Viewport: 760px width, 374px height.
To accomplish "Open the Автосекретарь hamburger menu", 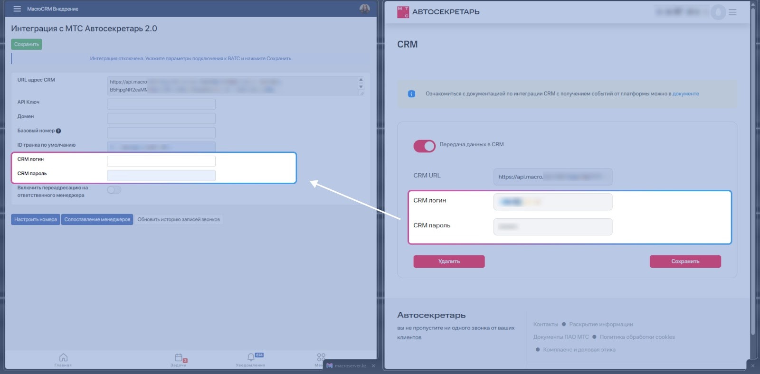I will (x=732, y=12).
